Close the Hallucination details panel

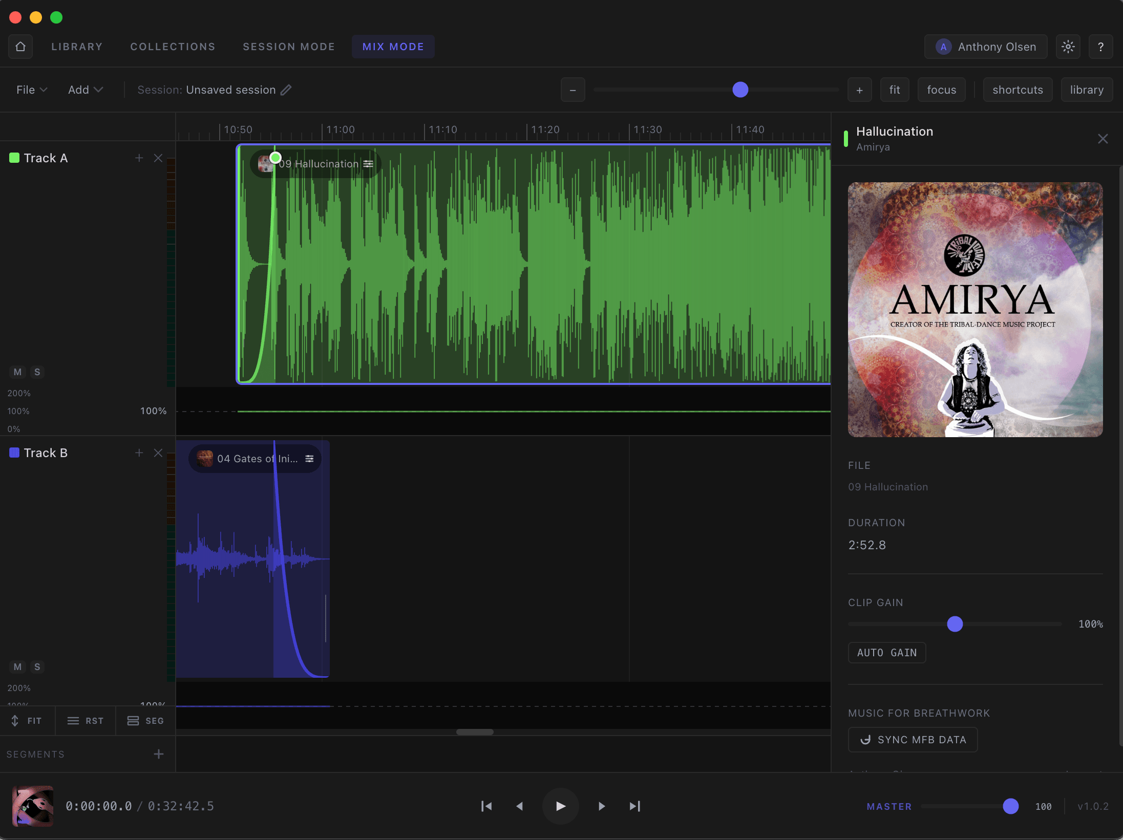[1103, 139]
